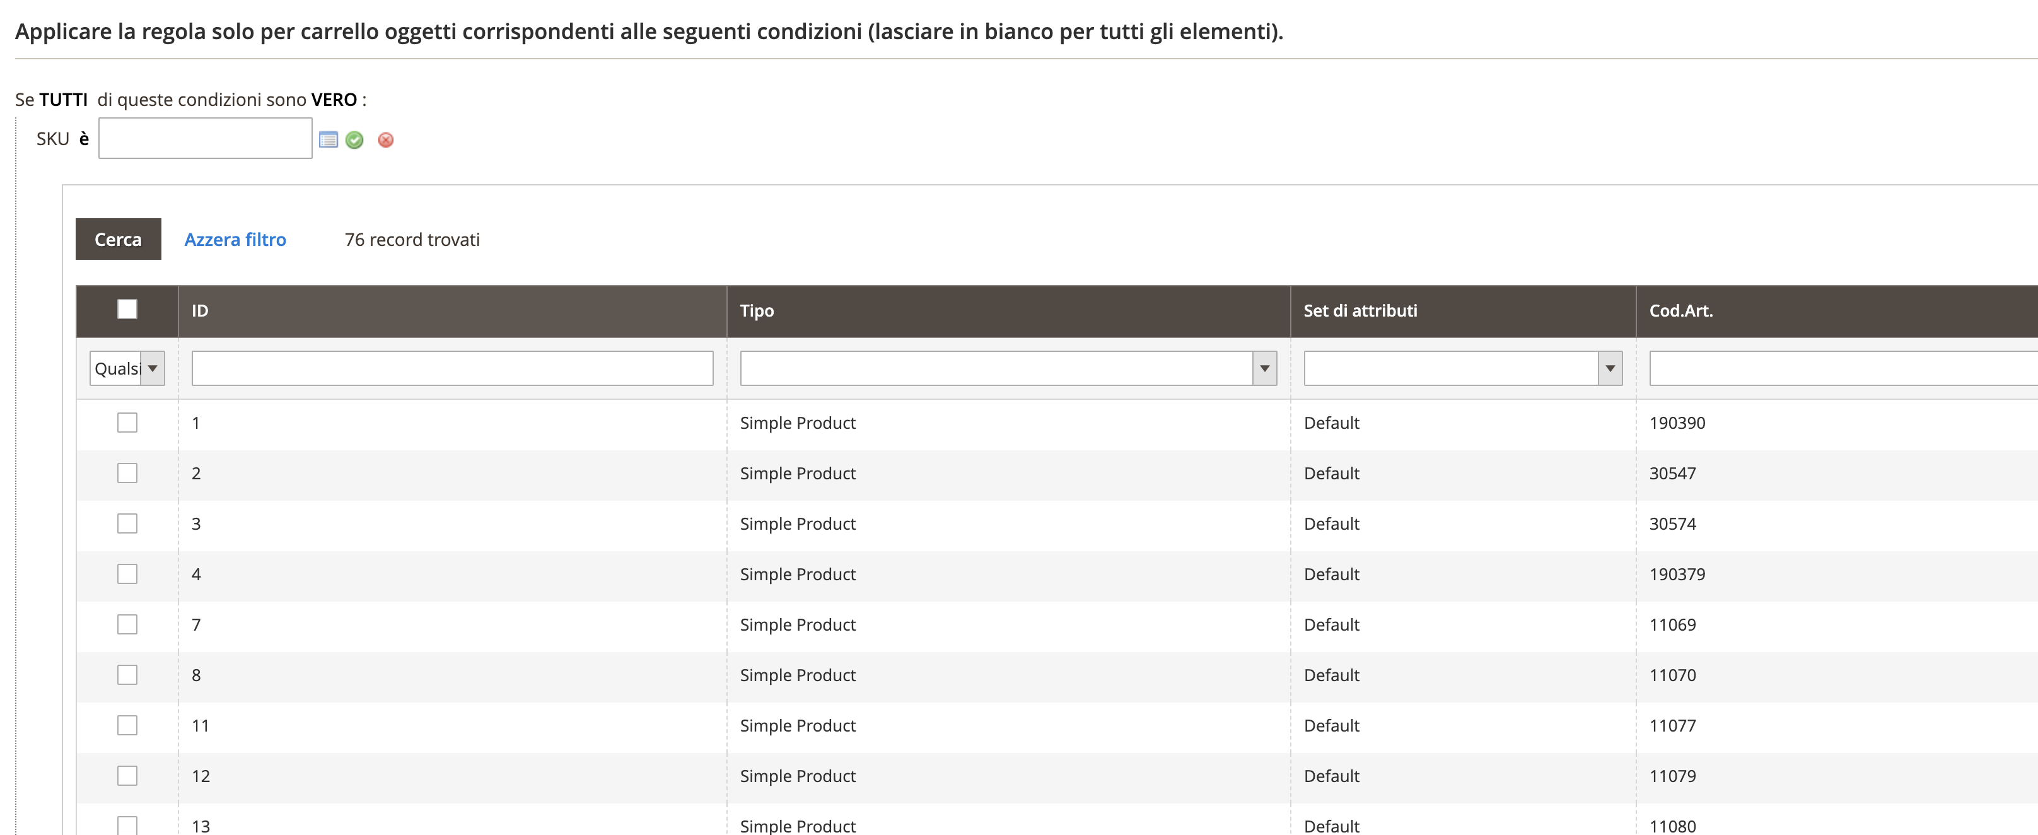Click the Cerca search button

(118, 238)
